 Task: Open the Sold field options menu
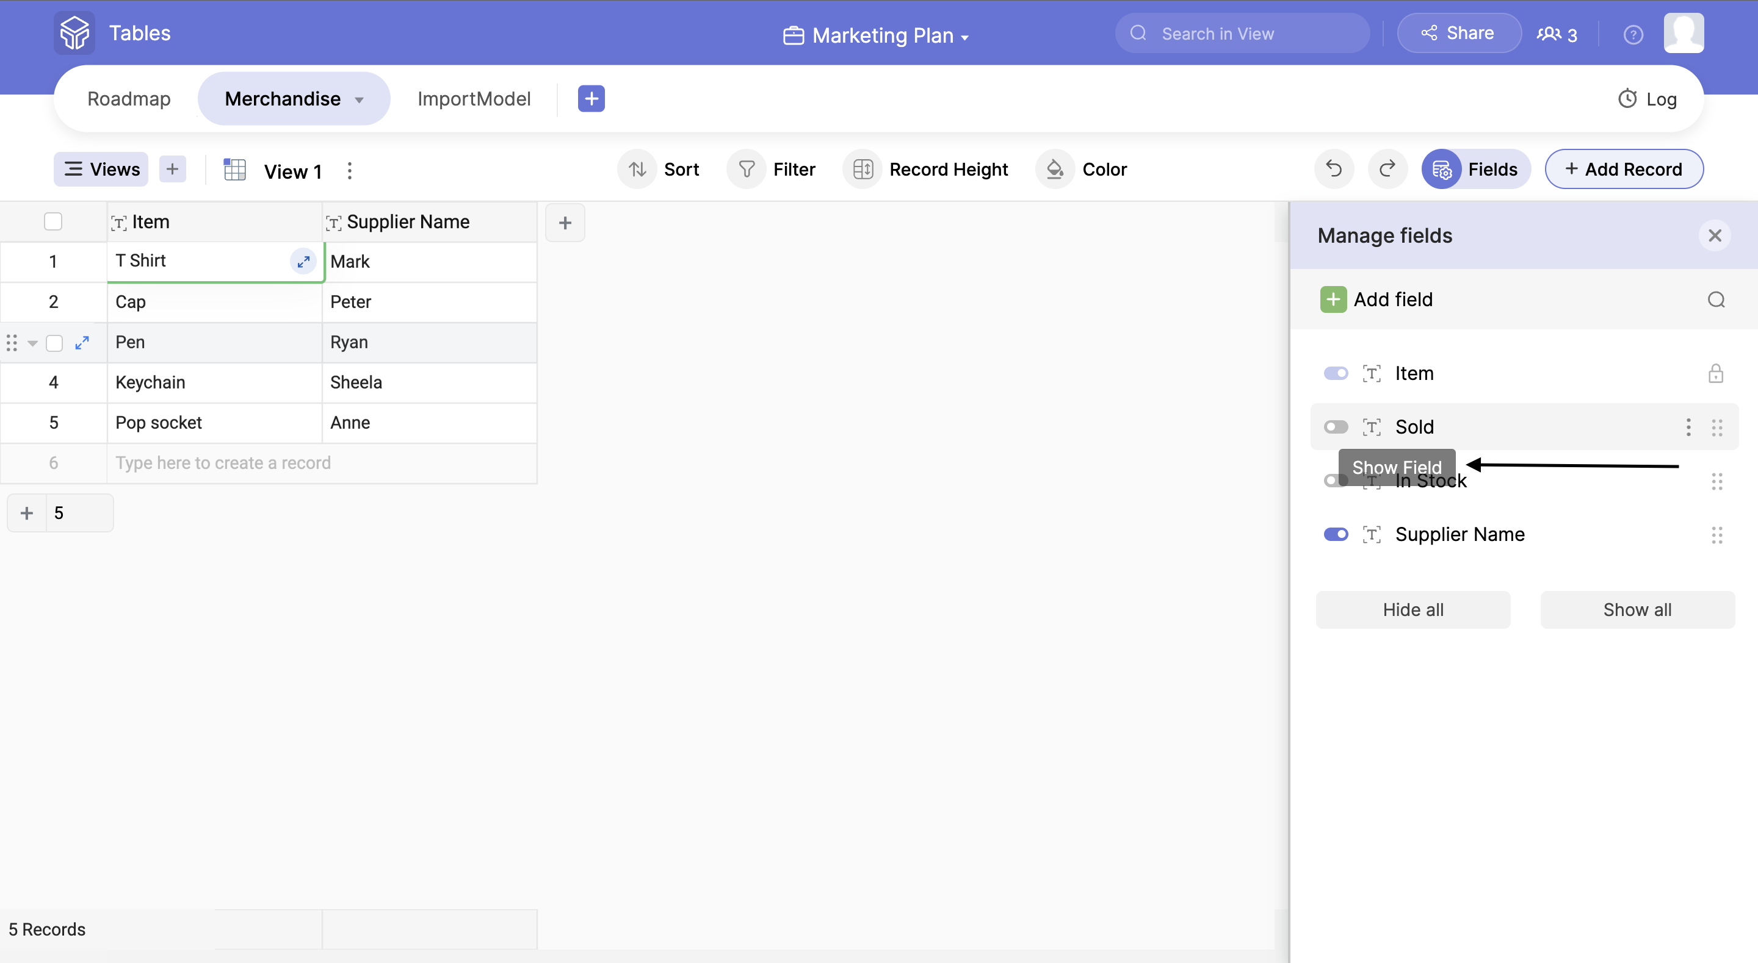(x=1688, y=427)
